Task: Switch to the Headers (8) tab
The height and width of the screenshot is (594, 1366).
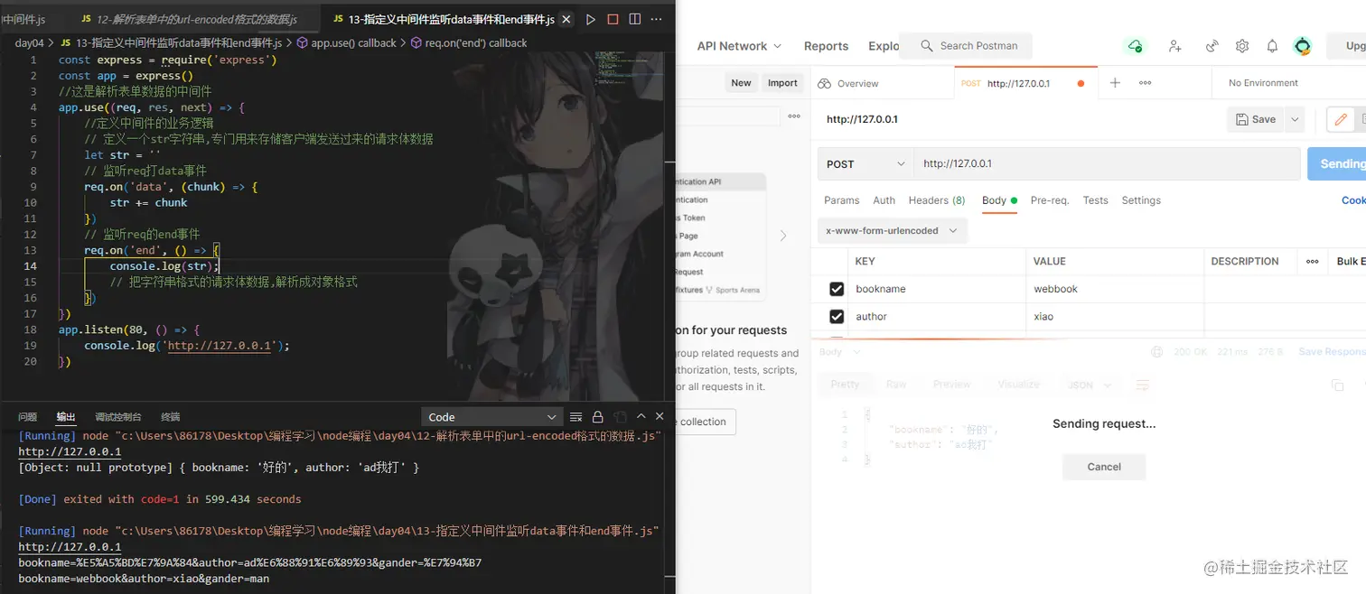Action: (x=936, y=200)
